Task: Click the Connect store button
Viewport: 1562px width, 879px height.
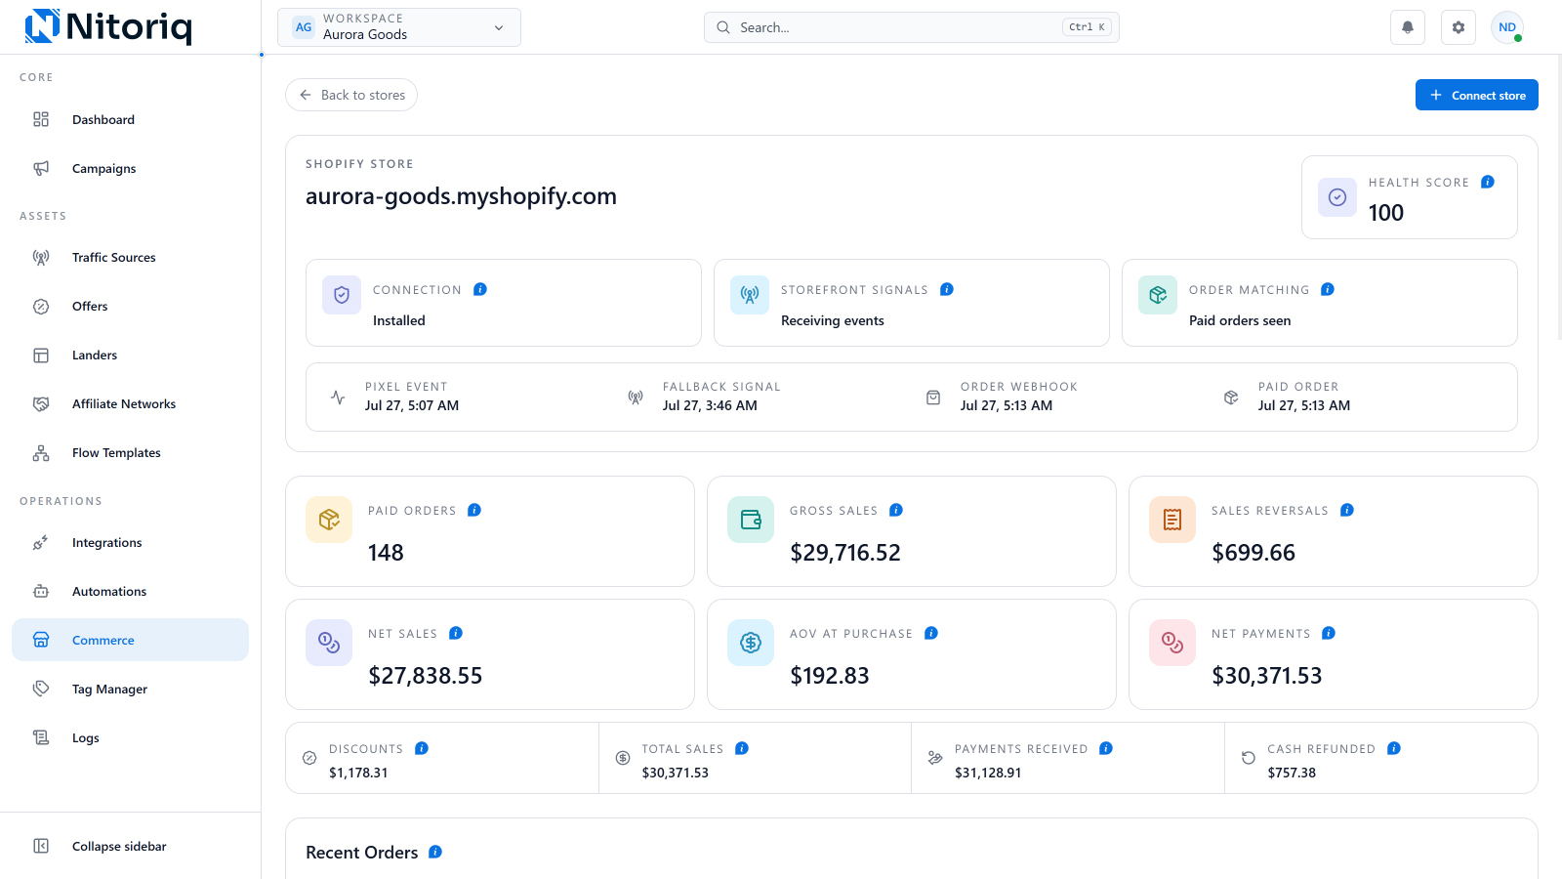Action: click(1477, 95)
